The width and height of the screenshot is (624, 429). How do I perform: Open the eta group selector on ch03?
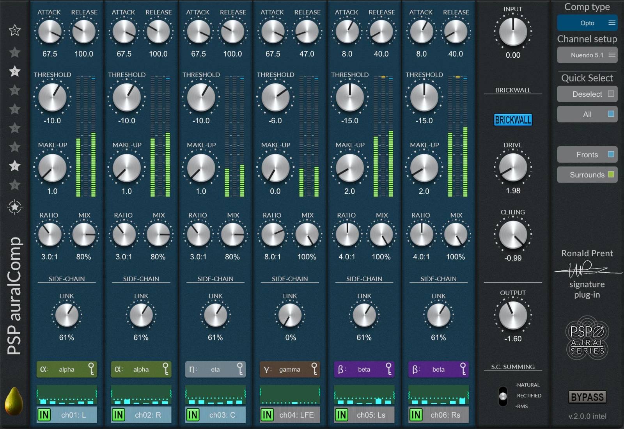click(215, 369)
